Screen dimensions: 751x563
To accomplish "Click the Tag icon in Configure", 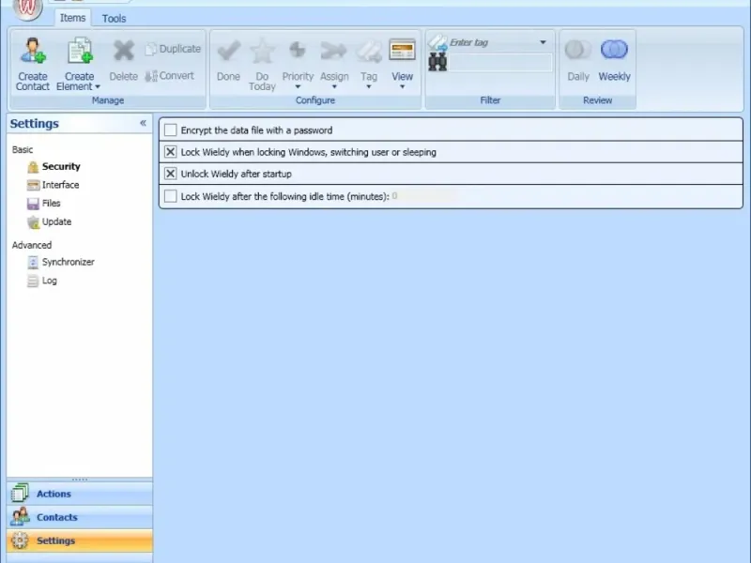I will [x=369, y=52].
